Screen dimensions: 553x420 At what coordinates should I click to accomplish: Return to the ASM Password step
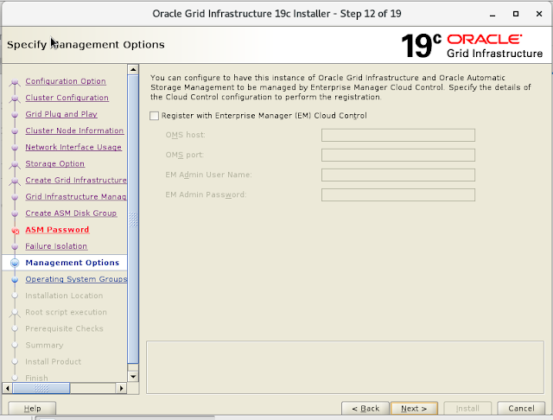point(57,230)
